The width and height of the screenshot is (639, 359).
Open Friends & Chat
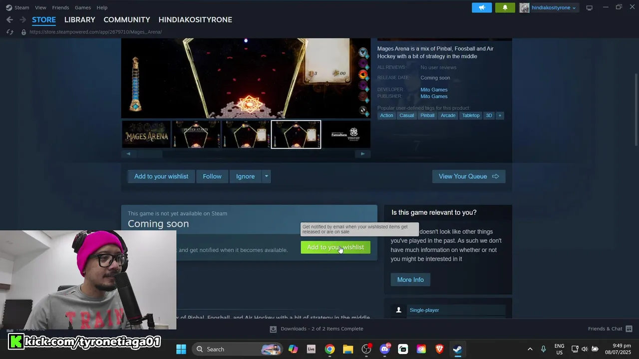[x=605, y=329]
